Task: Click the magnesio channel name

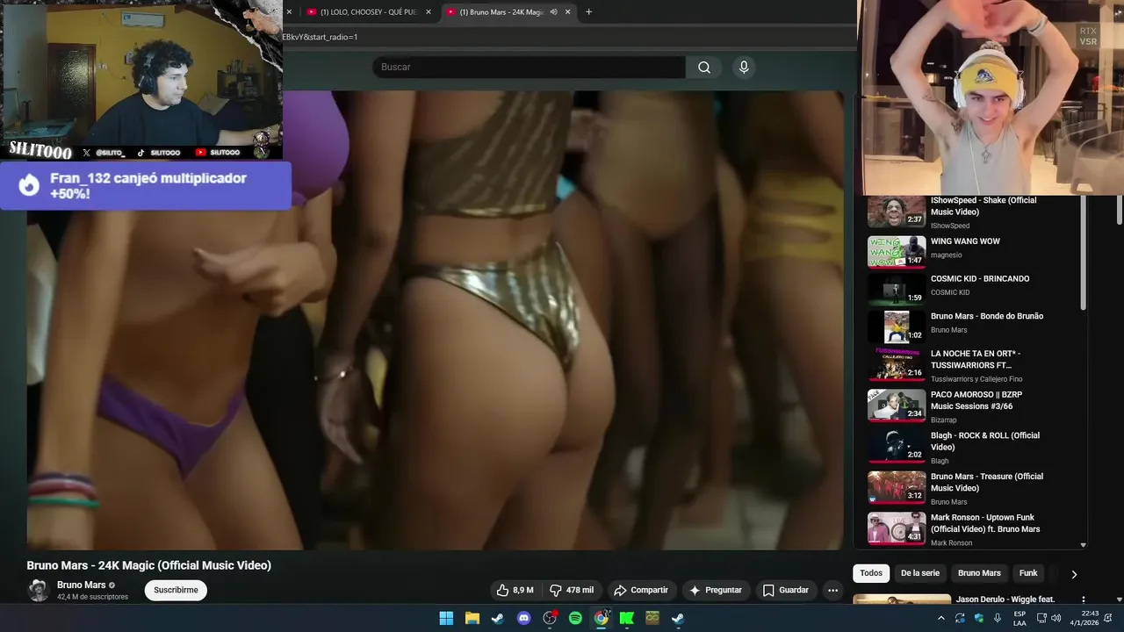Action: tap(947, 255)
